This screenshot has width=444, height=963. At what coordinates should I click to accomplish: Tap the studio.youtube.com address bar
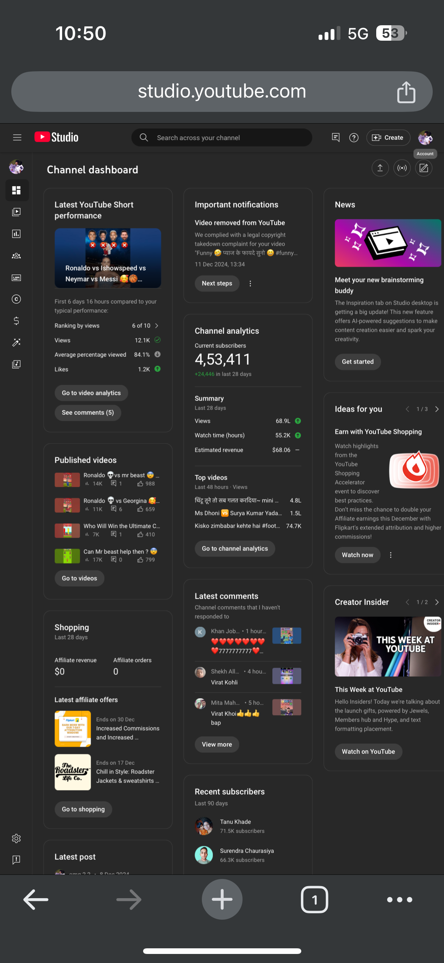pyautogui.click(x=222, y=92)
